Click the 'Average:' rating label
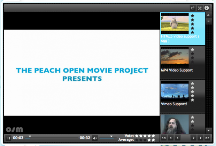Viewport: 216px width, 146px height. pyautogui.click(x=126, y=140)
